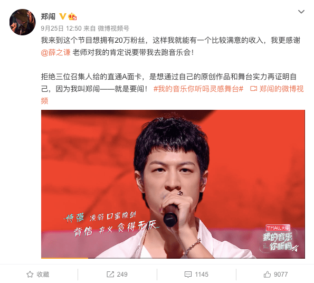Click the repost share icon
The height and width of the screenshot is (283, 314).
110,274
